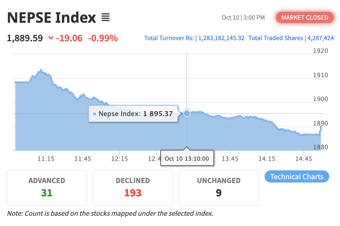Click the small dot in Nepse Index tooltip

[x=95, y=114]
